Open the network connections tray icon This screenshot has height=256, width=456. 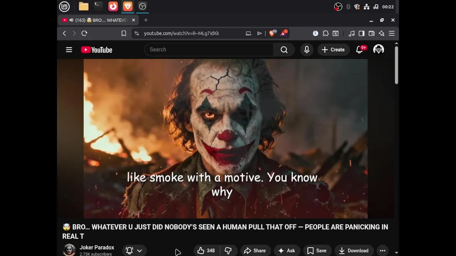pos(367,7)
